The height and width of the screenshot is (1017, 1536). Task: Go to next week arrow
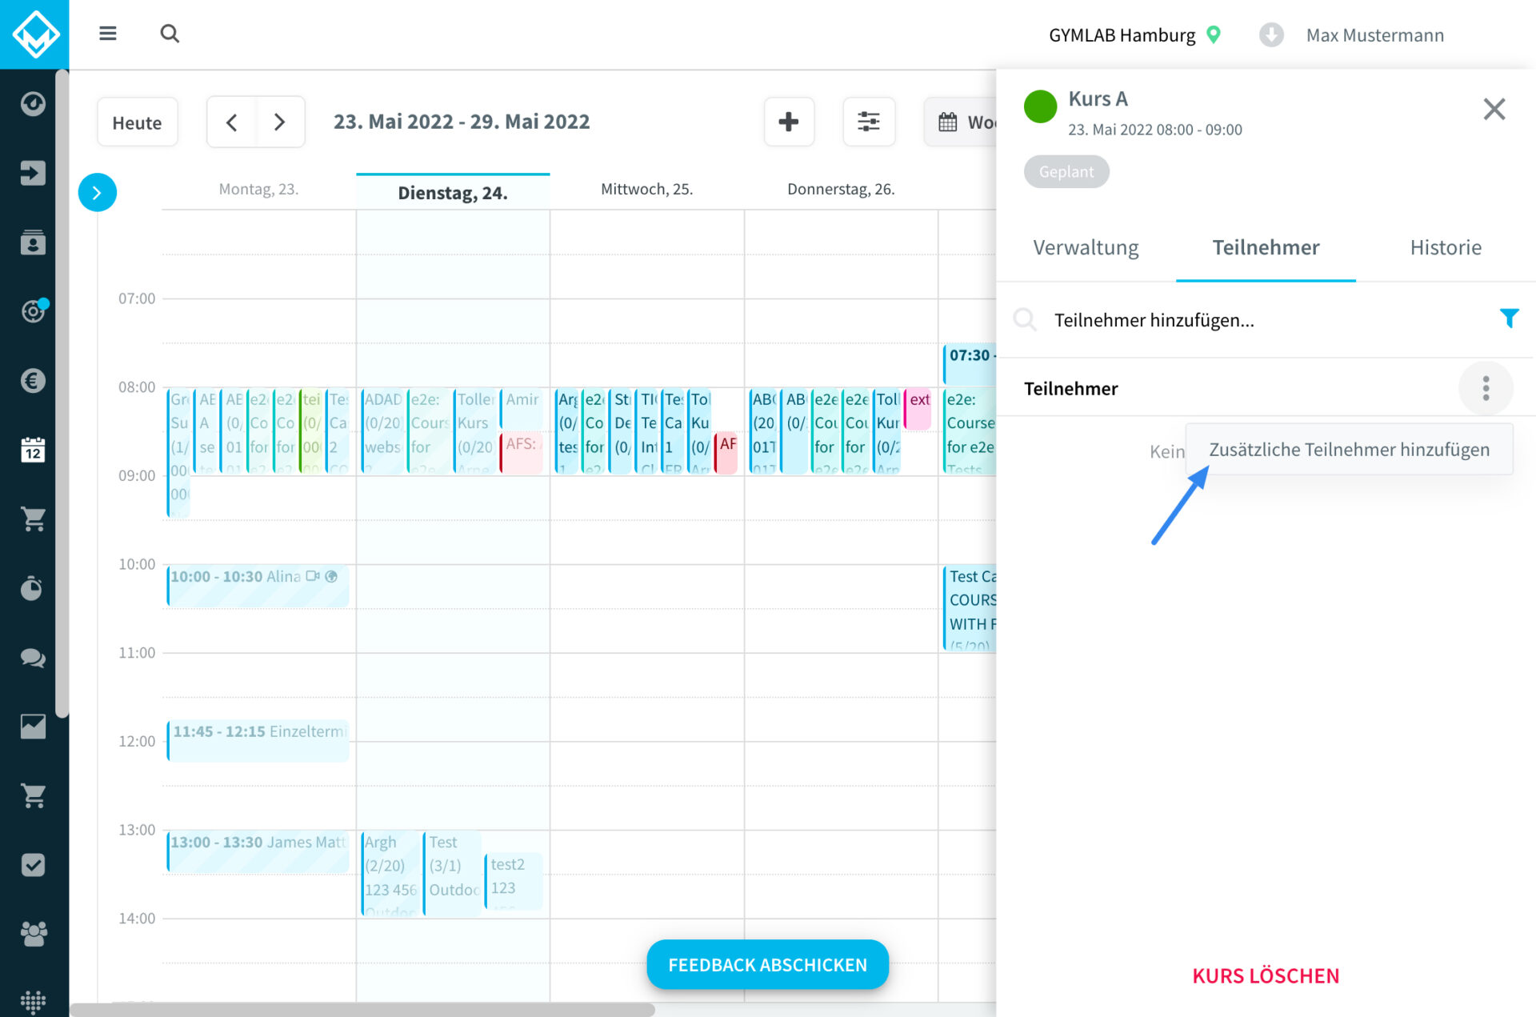(x=279, y=122)
